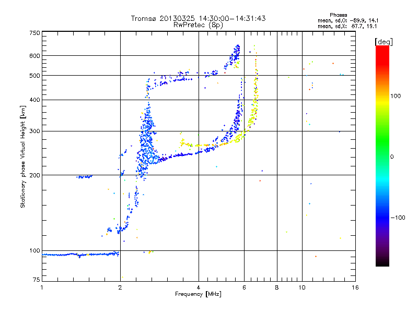Click the y-axis tick label '600'
This screenshot has width=418, height=313.
pyautogui.click(x=34, y=56)
